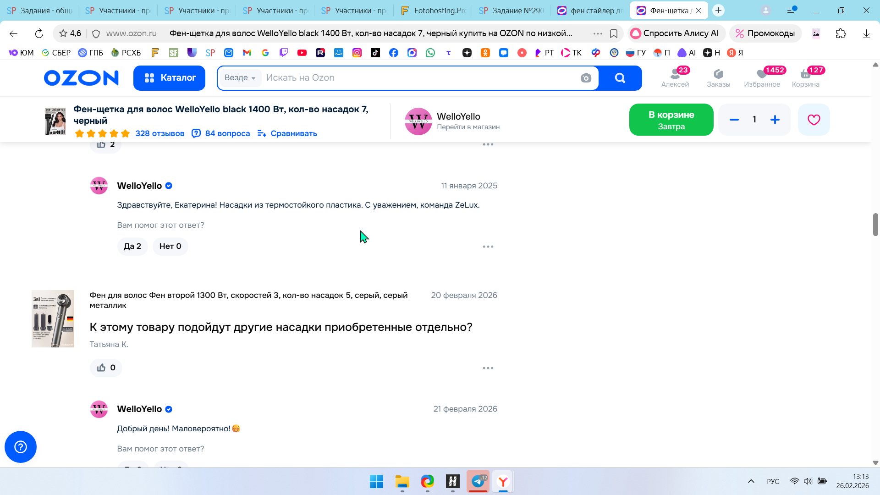This screenshot has width=880, height=495.
Task: Add product to favorites with heart icon
Action: click(814, 120)
